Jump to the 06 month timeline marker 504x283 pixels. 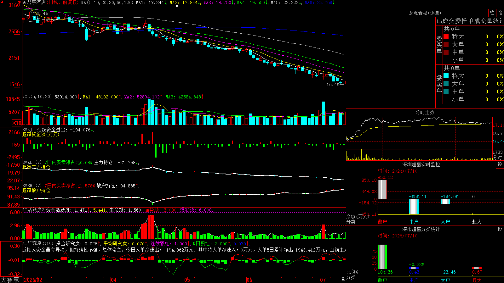249,280
